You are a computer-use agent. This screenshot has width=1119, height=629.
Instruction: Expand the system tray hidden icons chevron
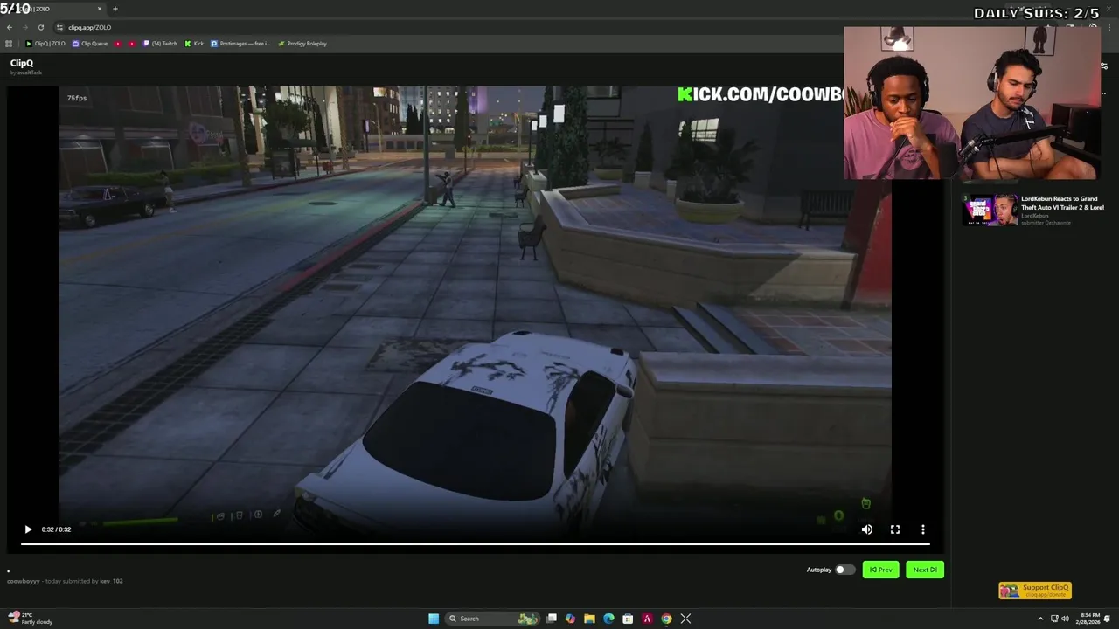click(x=1040, y=619)
